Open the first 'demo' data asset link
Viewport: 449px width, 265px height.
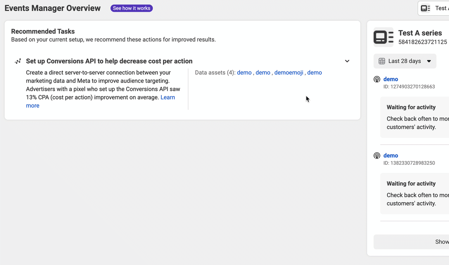click(244, 73)
